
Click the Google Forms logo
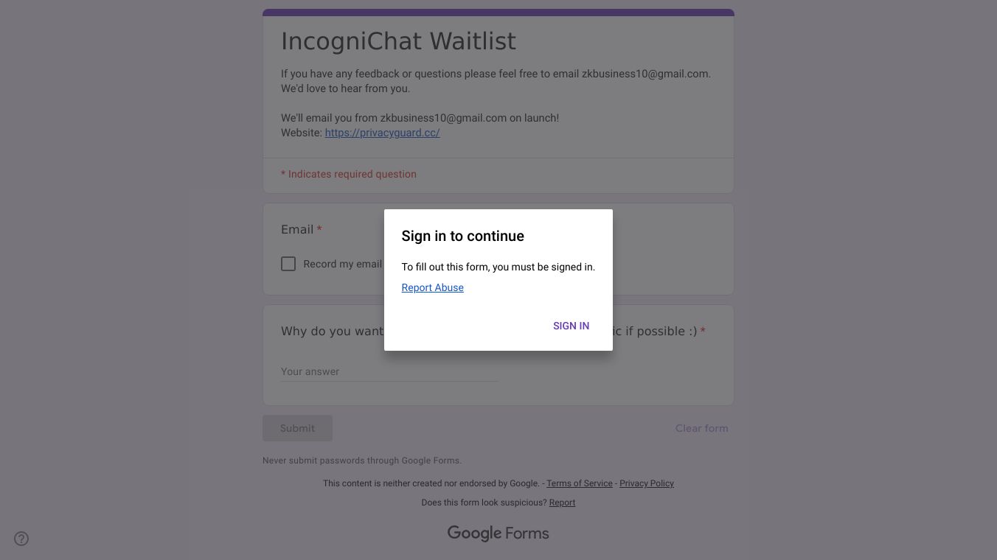point(498,533)
